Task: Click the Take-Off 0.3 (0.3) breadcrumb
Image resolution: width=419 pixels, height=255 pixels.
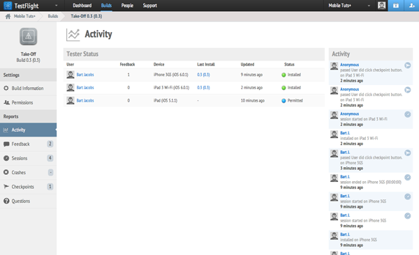Action: [x=87, y=16]
